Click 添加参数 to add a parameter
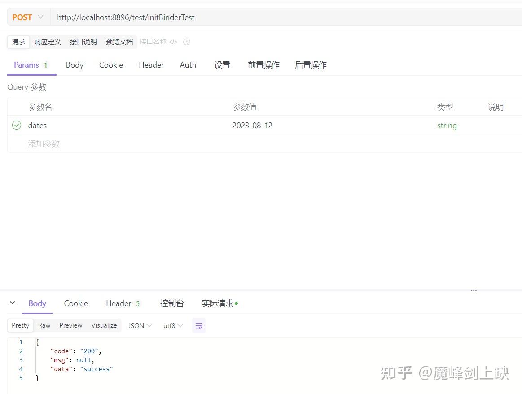Image resolution: width=522 pixels, height=394 pixels. [x=44, y=143]
